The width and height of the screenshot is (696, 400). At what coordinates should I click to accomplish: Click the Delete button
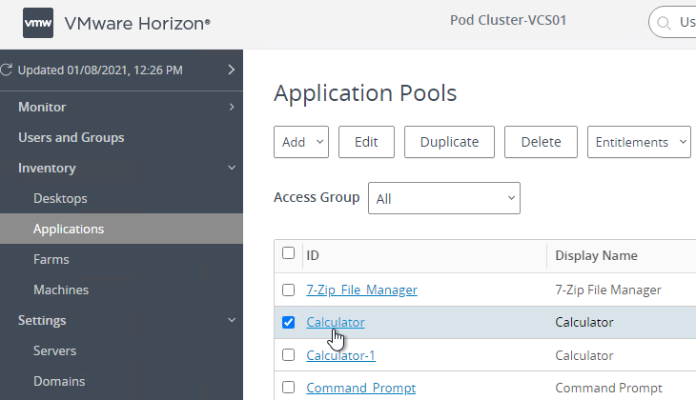pos(541,142)
